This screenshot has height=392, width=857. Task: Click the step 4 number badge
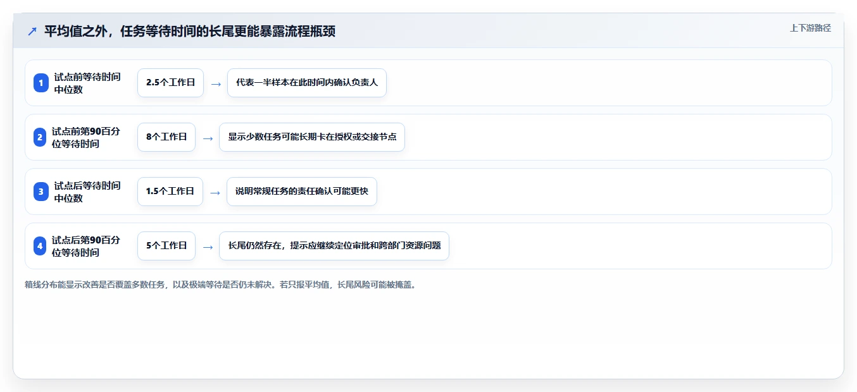(40, 246)
